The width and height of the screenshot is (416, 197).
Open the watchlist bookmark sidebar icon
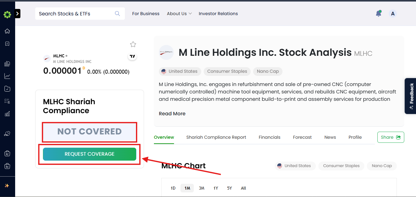7,44
